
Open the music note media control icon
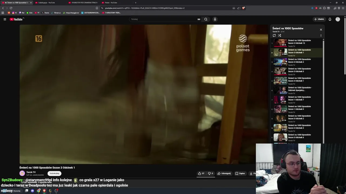tap(335, 8)
